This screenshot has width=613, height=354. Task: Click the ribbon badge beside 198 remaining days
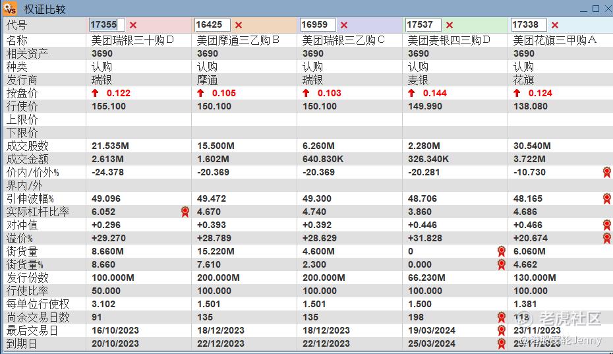(502, 317)
